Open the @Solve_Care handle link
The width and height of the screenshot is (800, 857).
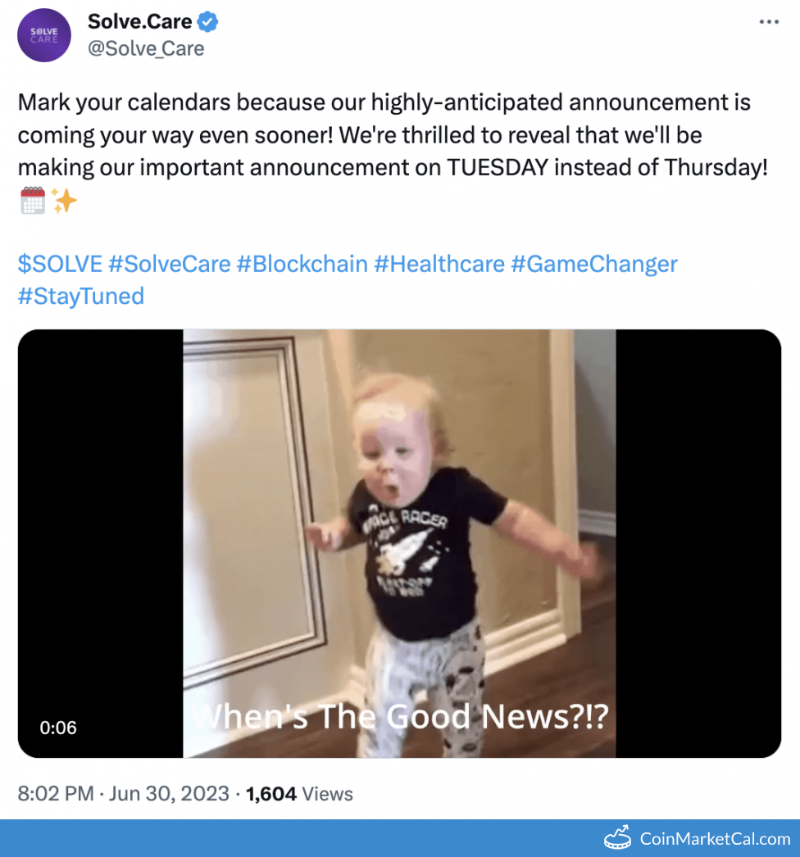coord(146,48)
